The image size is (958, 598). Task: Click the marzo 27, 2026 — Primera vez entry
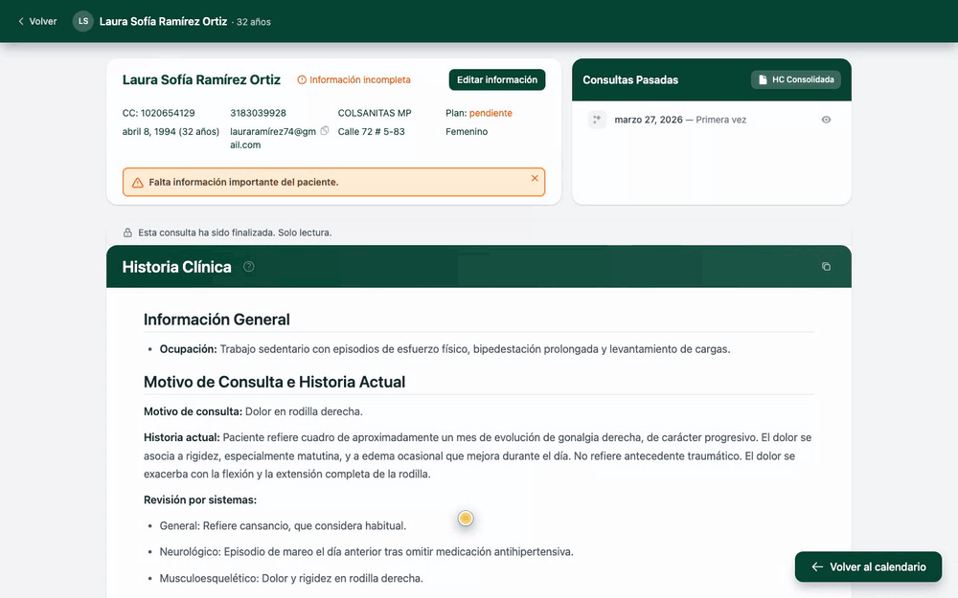[x=680, y=120]
